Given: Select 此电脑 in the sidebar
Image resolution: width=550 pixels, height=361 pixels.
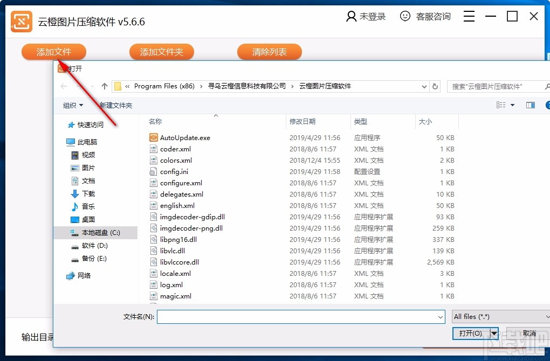Looking at the screenshot, I should point(88,142).
